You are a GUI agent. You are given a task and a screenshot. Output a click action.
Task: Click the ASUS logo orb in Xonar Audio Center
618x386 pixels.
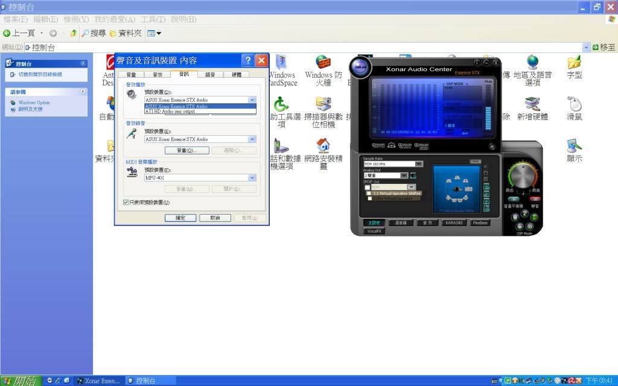[x=359, y=66]
